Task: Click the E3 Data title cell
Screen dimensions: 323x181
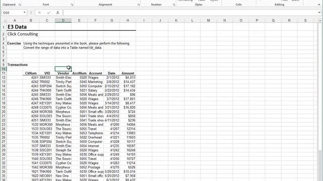Action: [17, 27]
